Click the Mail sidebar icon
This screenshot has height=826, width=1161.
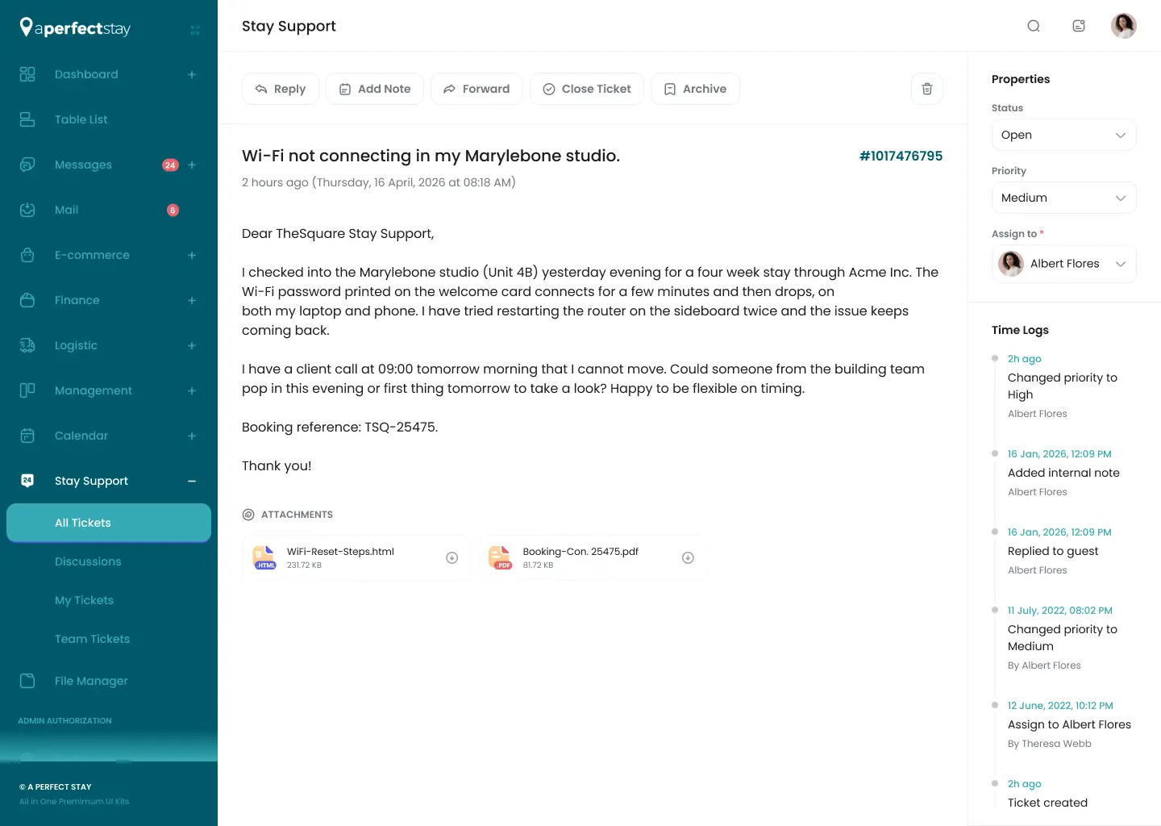coord(27,210)
